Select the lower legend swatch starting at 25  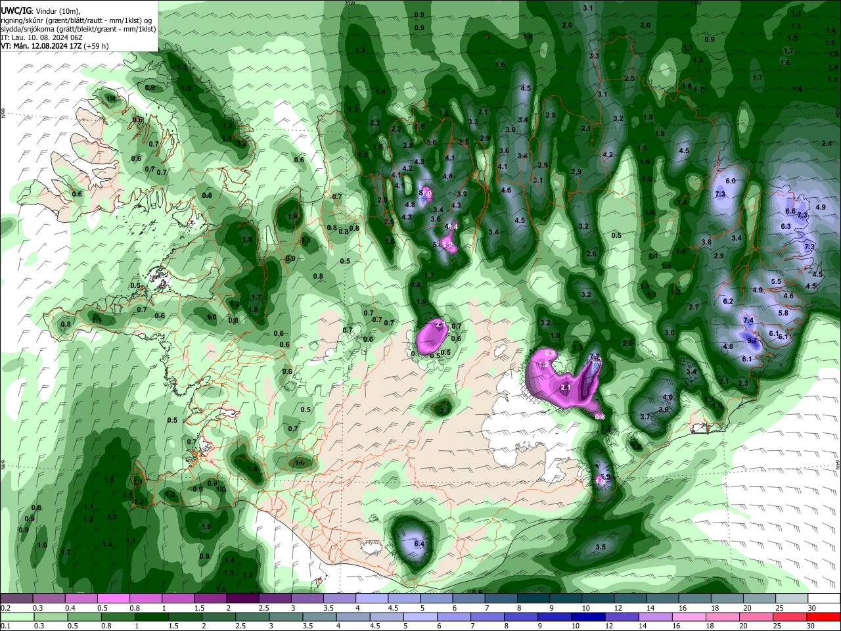coord(790,617)
